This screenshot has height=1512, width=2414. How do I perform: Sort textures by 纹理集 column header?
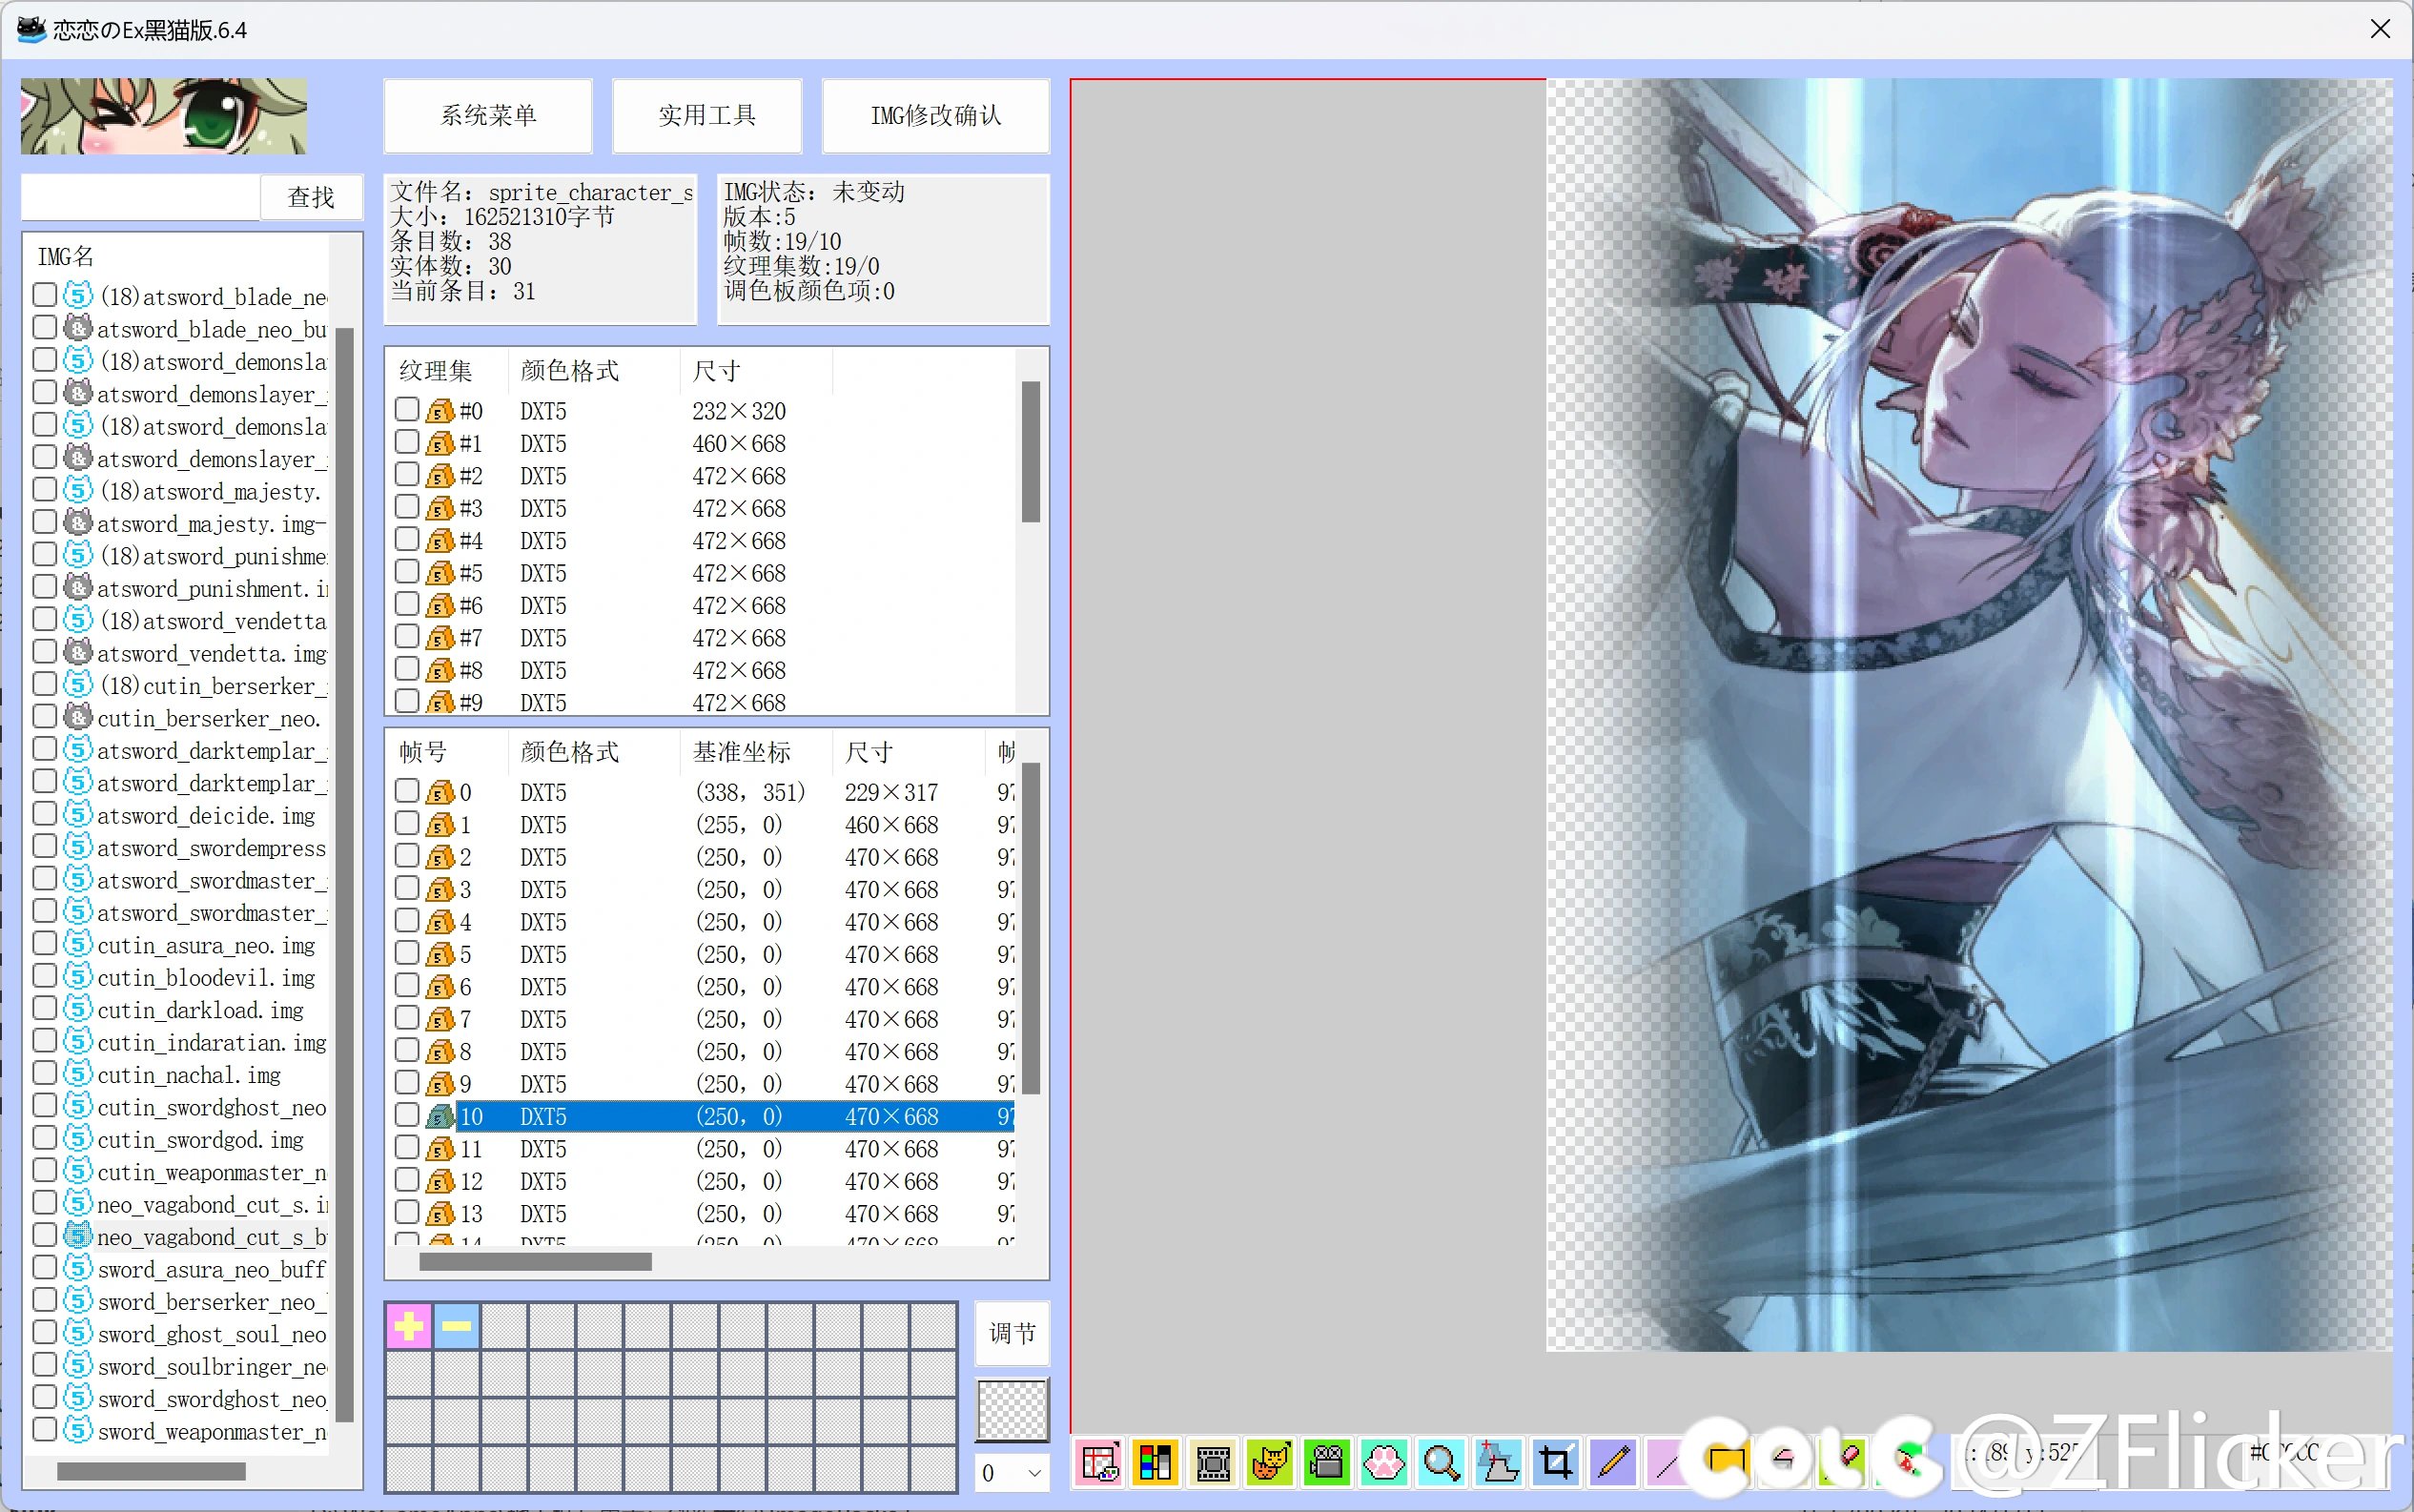pyautogui.click(x=436, y=371)
